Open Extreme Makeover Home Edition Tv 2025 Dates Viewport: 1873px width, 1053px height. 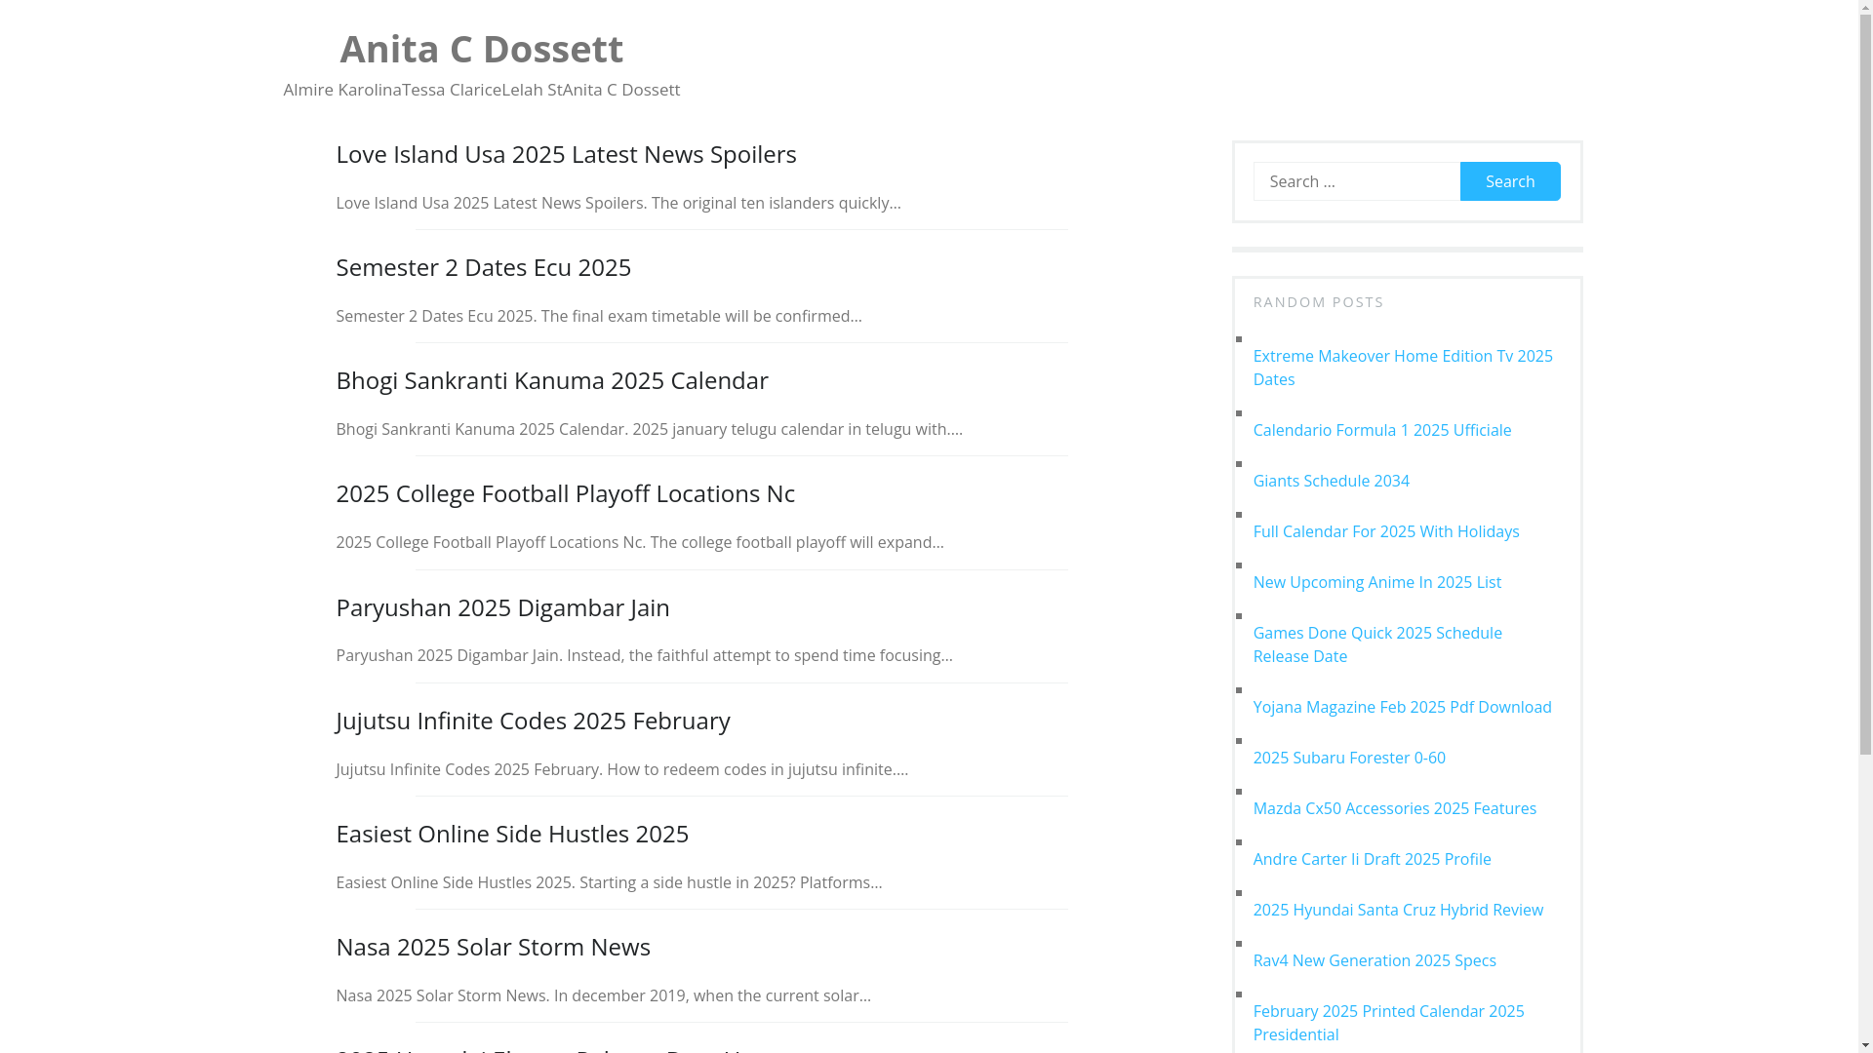1403,368
